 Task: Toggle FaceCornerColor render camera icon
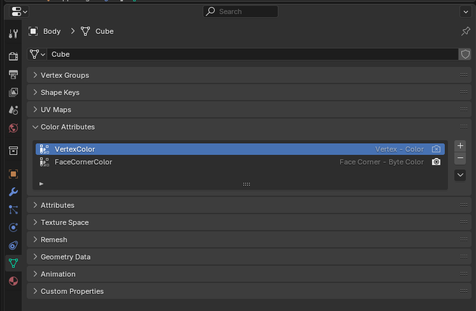pyautogui.click(x=436, y=162)
